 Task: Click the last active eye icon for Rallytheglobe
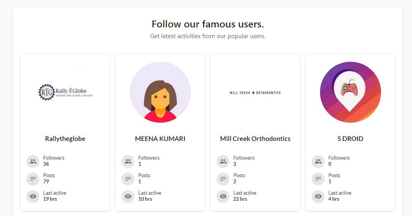point(33,196)
